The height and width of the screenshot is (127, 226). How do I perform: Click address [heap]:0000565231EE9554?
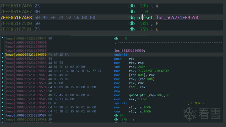click(26, 58)
